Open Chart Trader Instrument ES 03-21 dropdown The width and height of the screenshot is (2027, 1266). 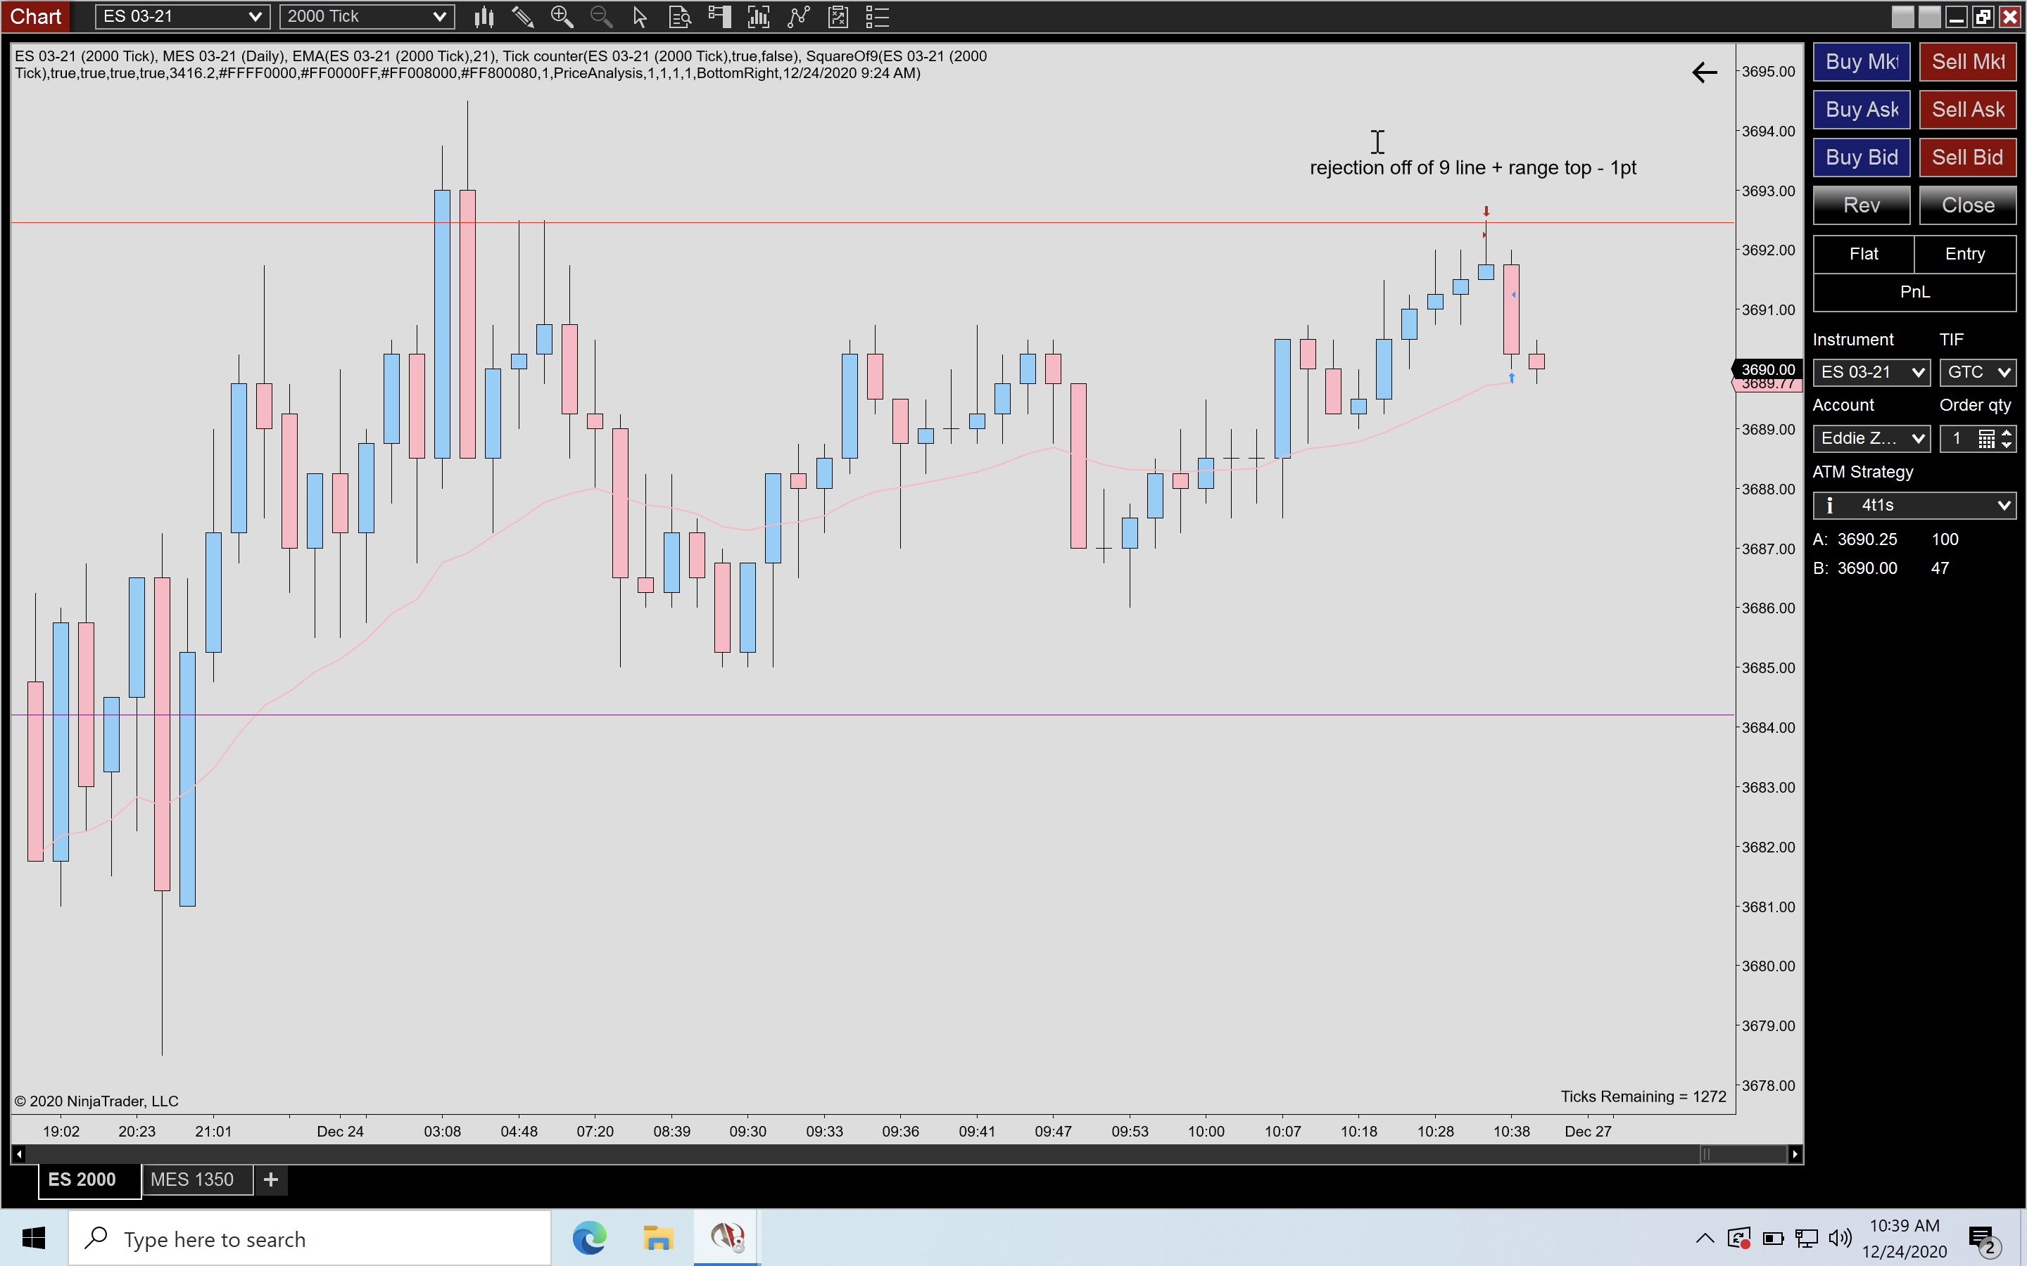tap(1871, 373)
